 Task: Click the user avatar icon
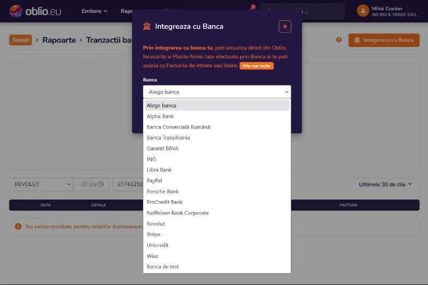tap(363, 11)
